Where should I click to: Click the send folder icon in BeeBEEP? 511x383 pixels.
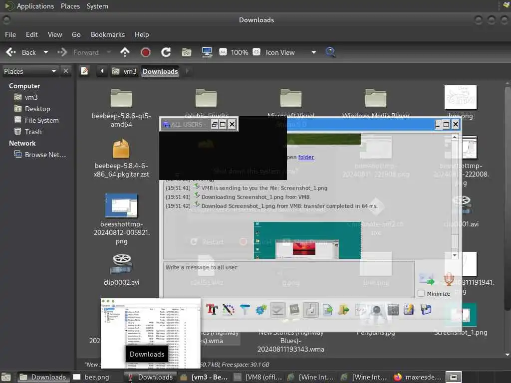(343, 309)
